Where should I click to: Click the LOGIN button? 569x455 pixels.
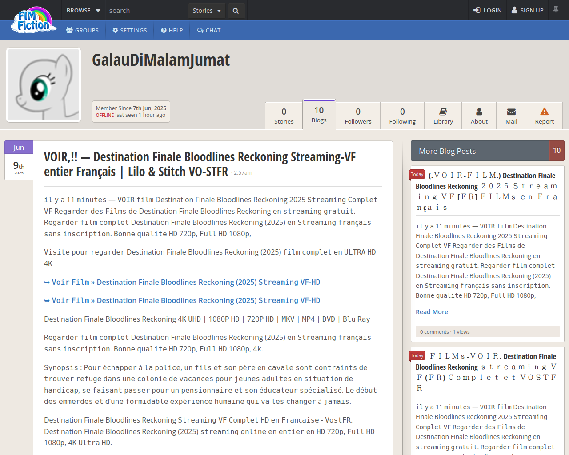(x=488, y=10)
